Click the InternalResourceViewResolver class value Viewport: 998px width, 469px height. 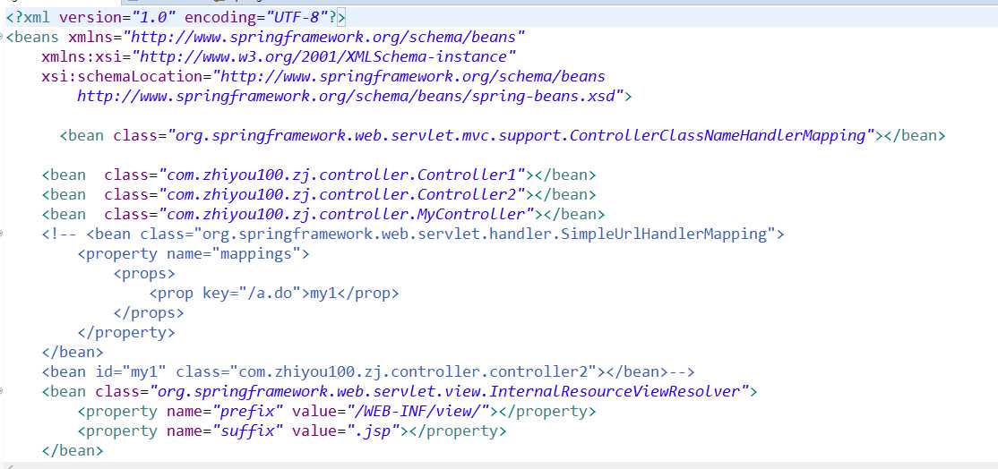[450, 391]
